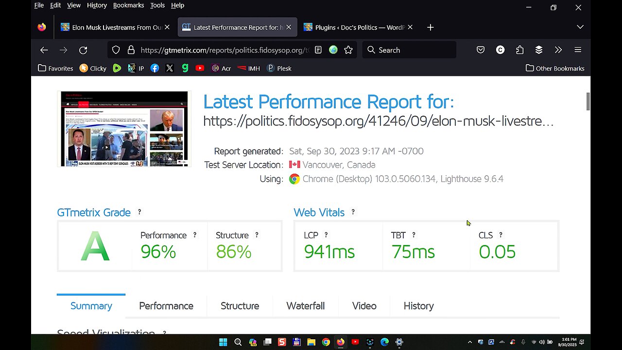
Task: Open the History report tab
Action: pyautogui.click(x=419, y=306)
